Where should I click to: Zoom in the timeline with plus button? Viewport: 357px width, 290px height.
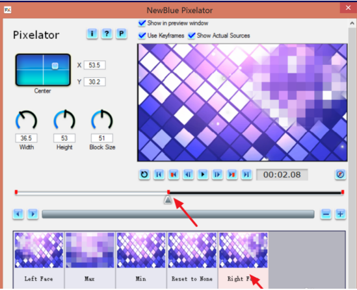(x=340, y=214)
